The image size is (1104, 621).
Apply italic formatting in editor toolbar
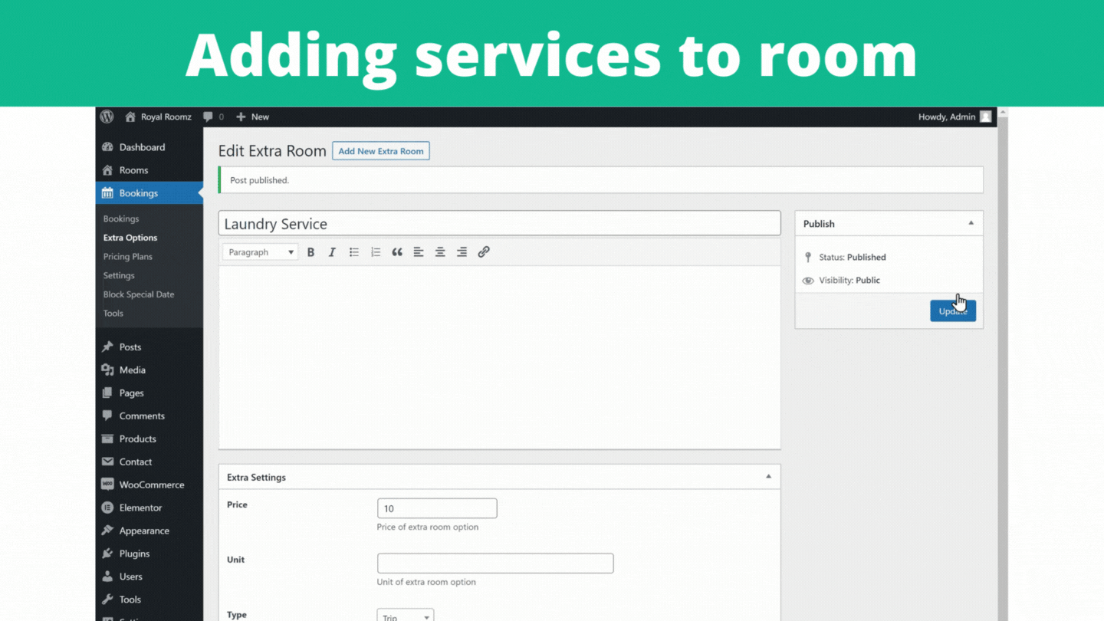pyautogui.click(x=332, y=252)
